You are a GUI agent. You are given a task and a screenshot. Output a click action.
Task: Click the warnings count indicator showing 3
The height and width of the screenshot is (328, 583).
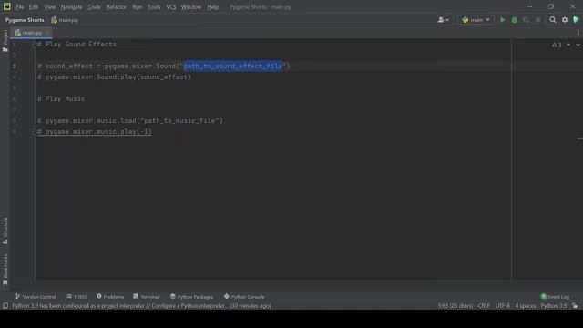[557, 45]
